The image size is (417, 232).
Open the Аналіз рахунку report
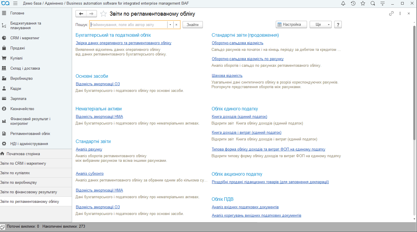point(89,149)
